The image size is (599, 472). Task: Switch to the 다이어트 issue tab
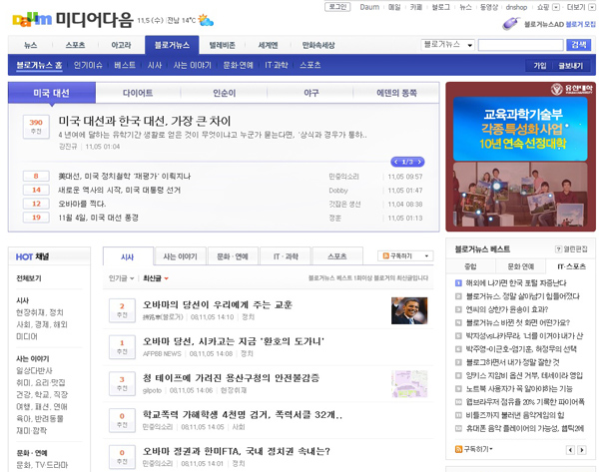tap(138, 93)
